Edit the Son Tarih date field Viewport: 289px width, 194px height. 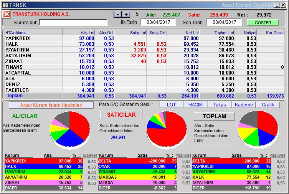pyautogui.click(x=224, y=22)
